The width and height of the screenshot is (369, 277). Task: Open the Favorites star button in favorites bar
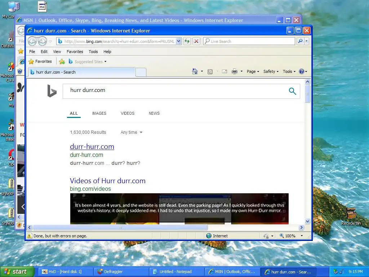(x=40, y=61)
